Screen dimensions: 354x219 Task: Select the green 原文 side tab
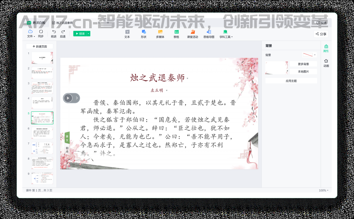click(67, 138)
